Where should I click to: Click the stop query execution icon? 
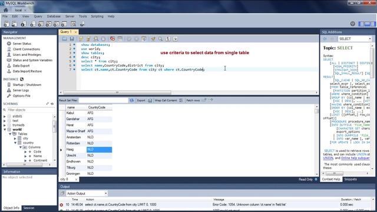(x=104, y=39)
